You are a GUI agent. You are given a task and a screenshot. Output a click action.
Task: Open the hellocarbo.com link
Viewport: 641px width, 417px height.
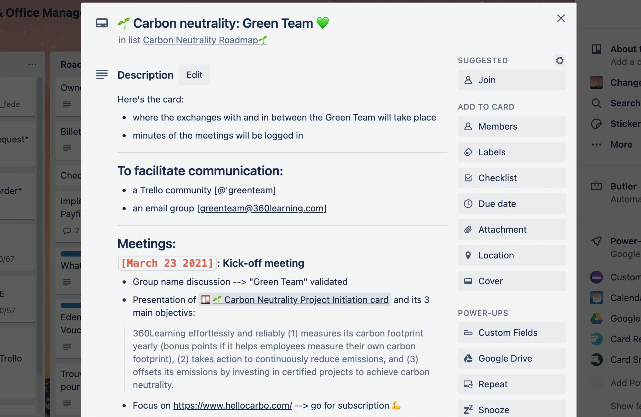[232, 405]
